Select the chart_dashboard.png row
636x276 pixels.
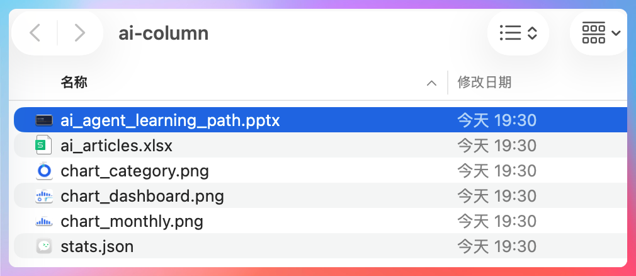pyautogui.click(x=321, y=196)
